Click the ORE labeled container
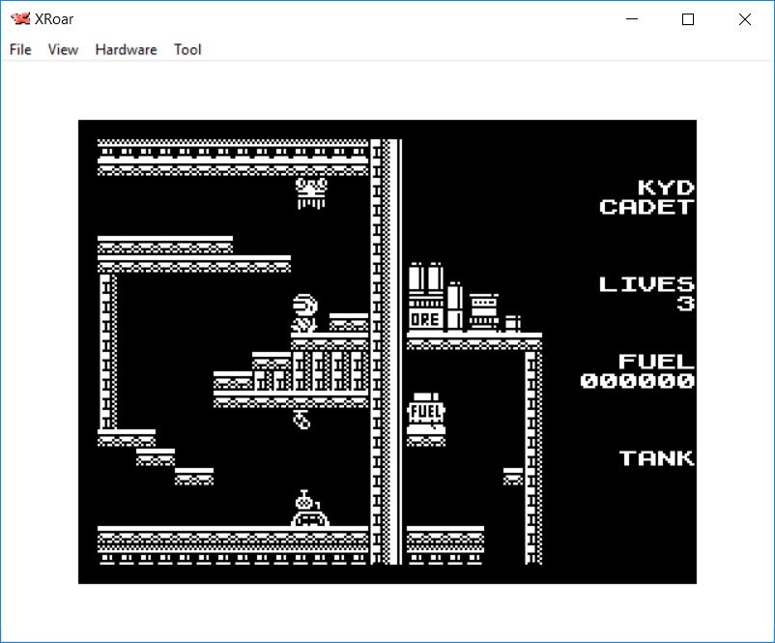Screen dimensions: 775x643 point(424,318)
